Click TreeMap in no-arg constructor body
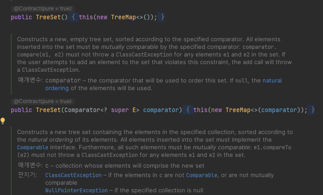This screenshot has height=195, width=323. (123, 17)
